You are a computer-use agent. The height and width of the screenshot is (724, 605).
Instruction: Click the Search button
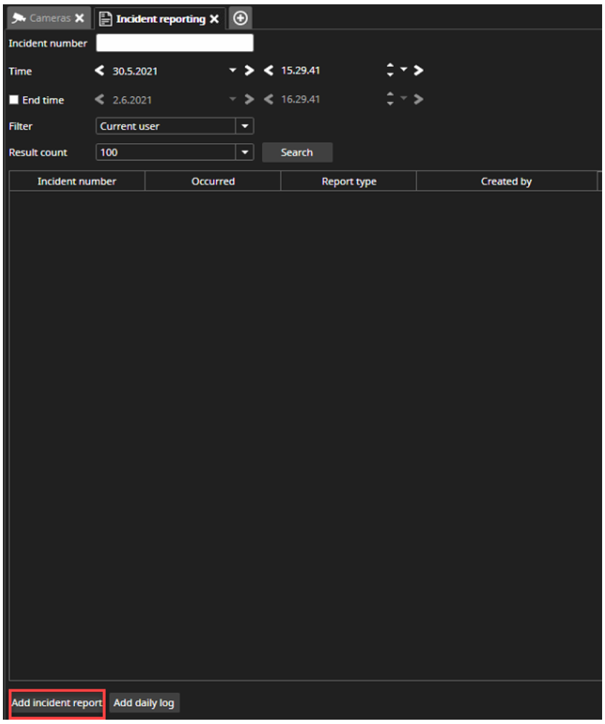[x=297, y=153]
